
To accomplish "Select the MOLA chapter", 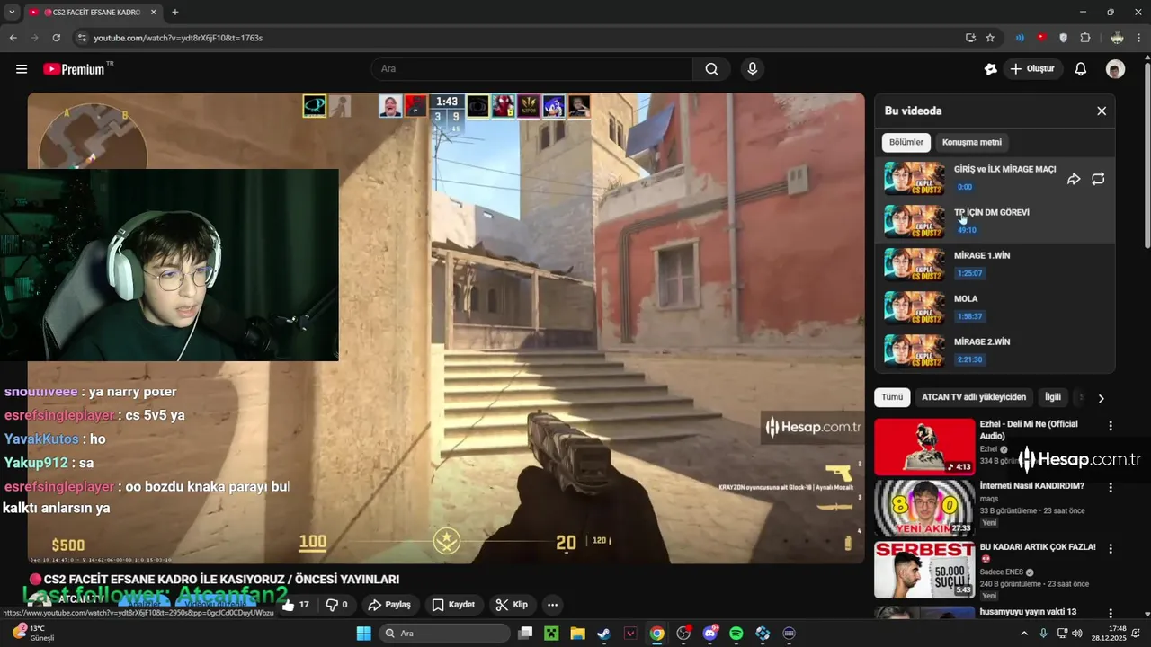I will (995, 307).
